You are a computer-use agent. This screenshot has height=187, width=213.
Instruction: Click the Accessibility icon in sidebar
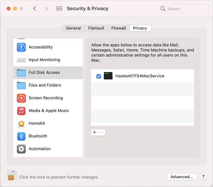coord(21,47)
